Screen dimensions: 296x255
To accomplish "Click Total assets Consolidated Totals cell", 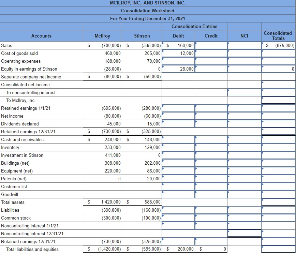I will (x=279, y=202).
